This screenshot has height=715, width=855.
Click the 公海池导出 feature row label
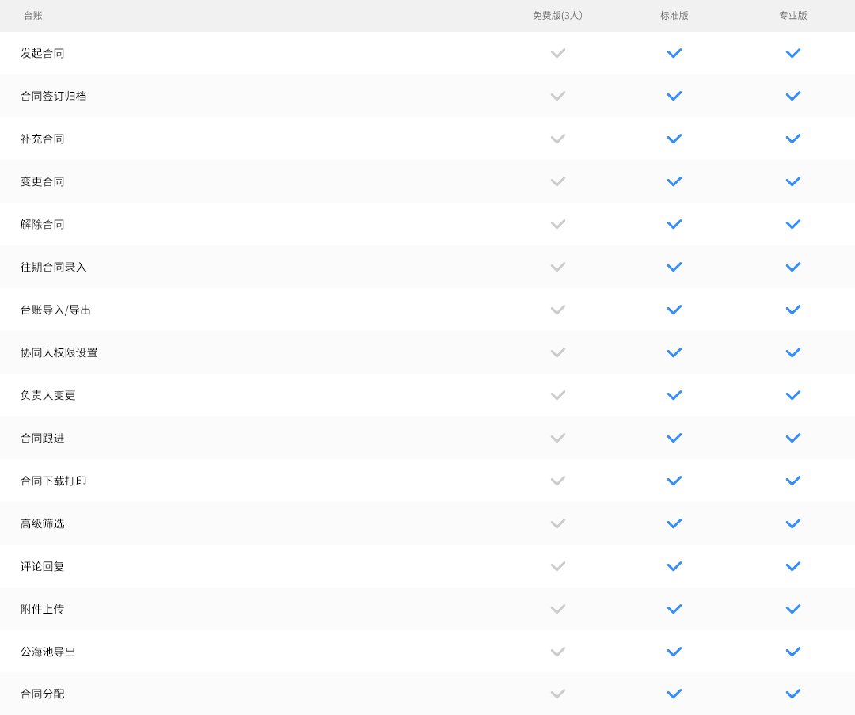pyautogui.click(x=48, y=652)
